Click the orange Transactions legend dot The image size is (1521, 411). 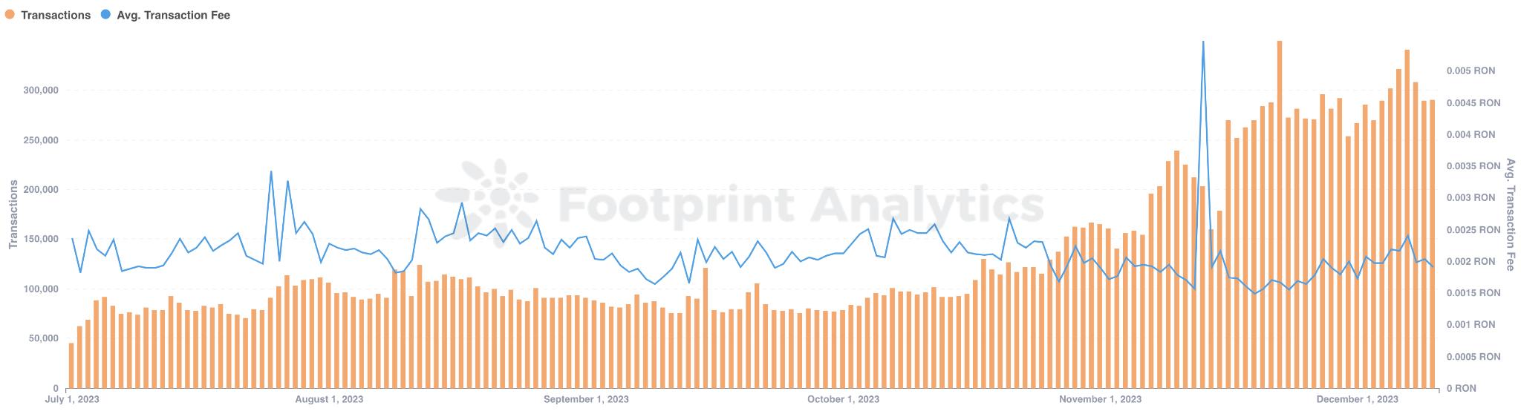[x=10, y=15]
